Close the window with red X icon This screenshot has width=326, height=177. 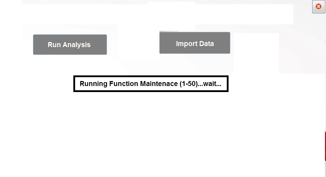(x=318, y=7)
